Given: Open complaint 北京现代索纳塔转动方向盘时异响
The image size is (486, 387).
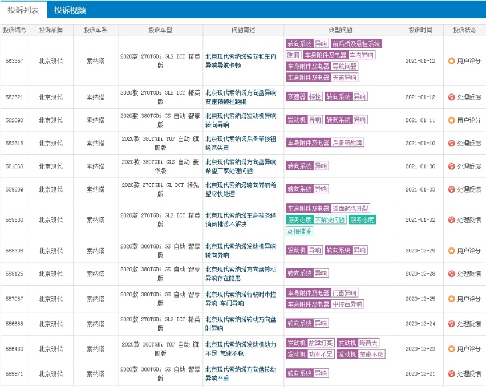Looking at the screenshot, I should coord(241,324).
